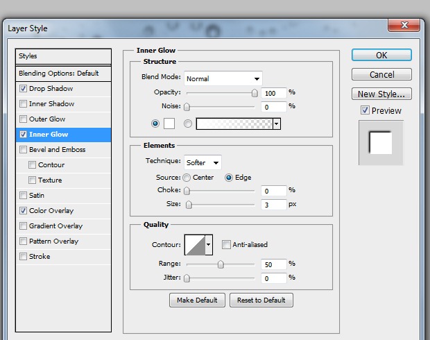Select the gradient glow radio button
Viewport: 430px width, 340px height.
coord(188,124)
